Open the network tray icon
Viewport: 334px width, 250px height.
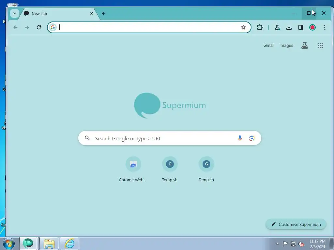293,244
